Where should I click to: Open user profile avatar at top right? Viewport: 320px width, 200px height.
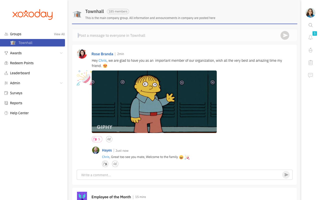tap(310, 13)
